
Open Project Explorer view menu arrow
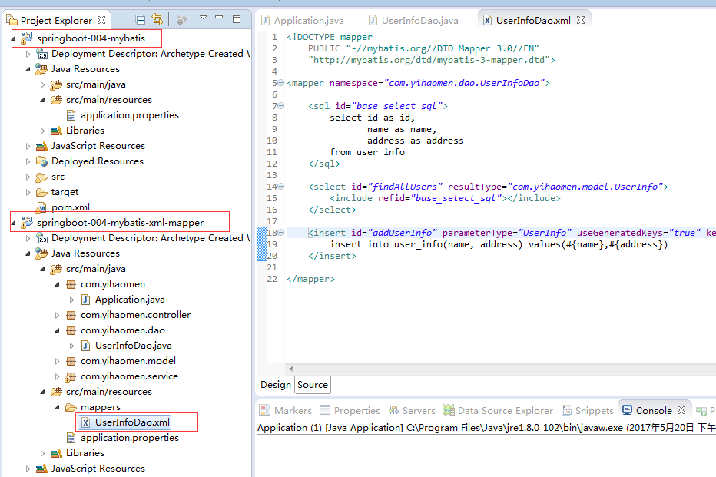pos(204,18)
